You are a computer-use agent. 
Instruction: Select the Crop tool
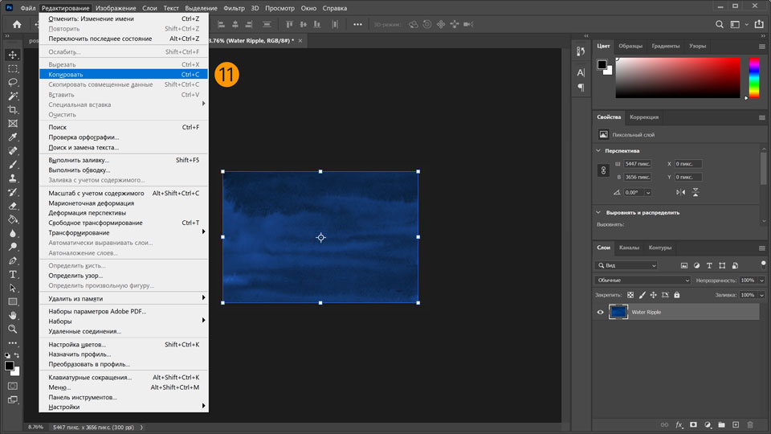(13, 109)
